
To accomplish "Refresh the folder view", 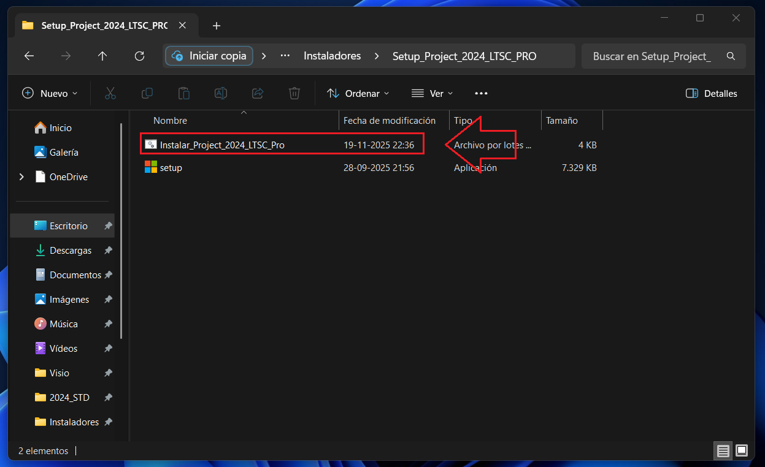I will 139,56.
